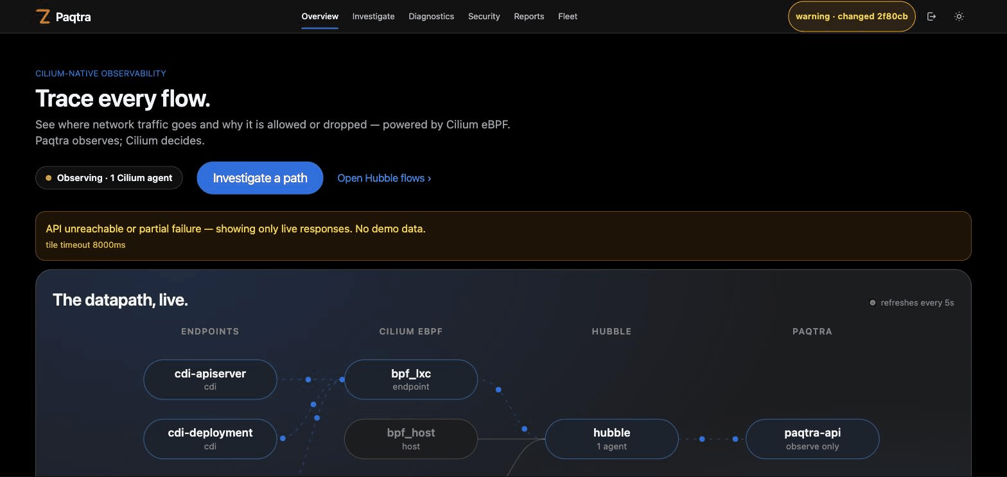Click the refresh indicator dot
The image size is (1007, 477).
872,303
